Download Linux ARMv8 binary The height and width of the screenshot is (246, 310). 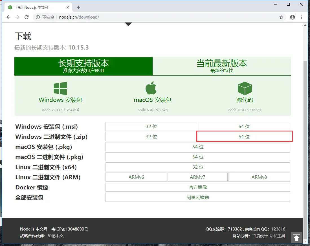pyautogui.click(x=259, y=177)
